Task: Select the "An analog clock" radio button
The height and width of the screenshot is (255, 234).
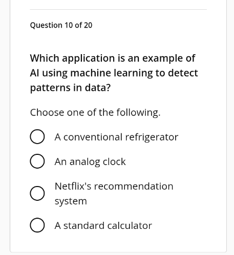Action: [x=37, y=161]
